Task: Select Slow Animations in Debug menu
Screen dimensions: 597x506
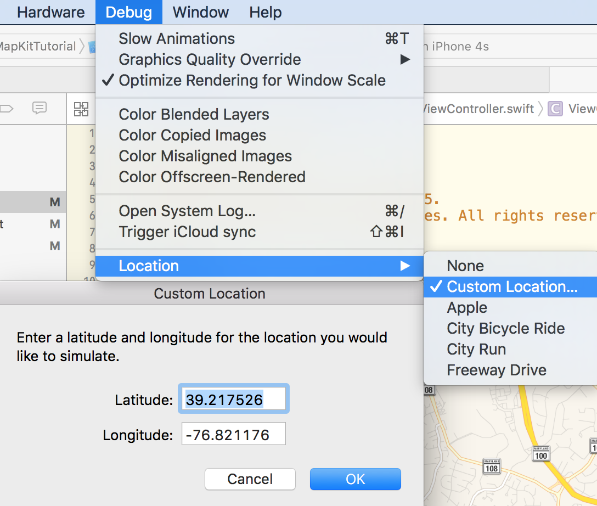Action: point(260,38)
